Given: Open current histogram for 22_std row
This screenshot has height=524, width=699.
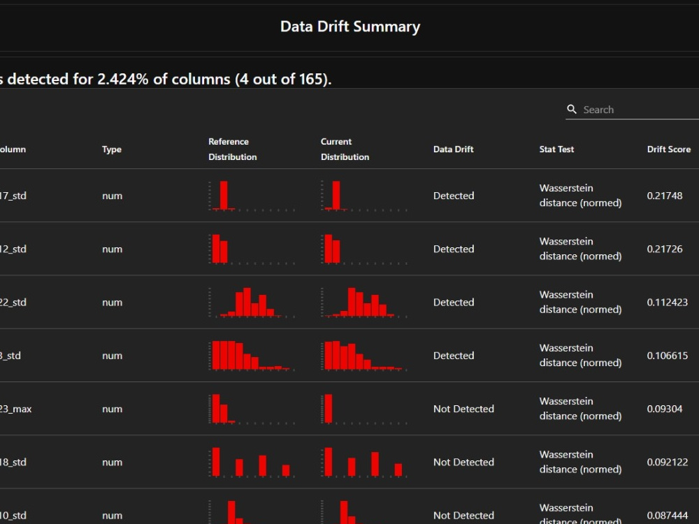Looking at the screenshot, I should [x=364, y=302].
